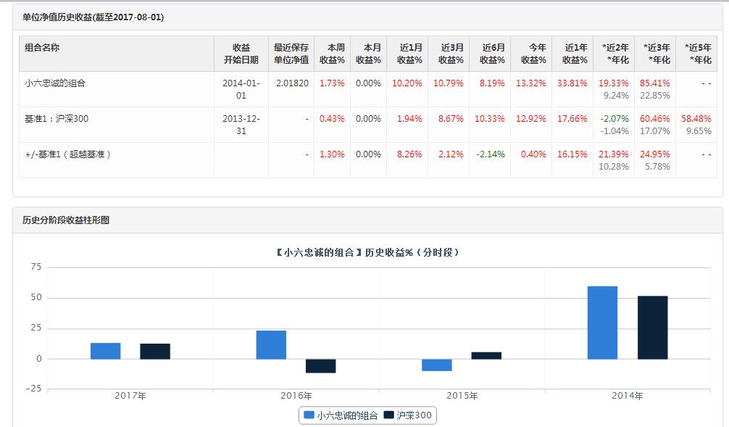Viewport: 729px width, 427px height.
Task: Click the -2.14% six-month excess return value
Action: coord(490,153)
